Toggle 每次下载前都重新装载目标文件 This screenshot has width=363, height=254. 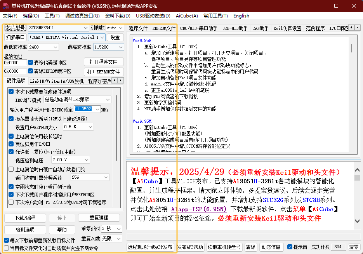7,240
